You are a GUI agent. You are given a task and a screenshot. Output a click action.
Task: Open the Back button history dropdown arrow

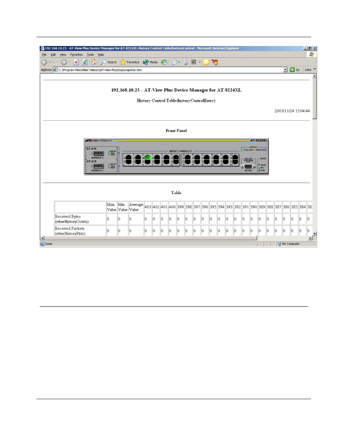(58, 62)
